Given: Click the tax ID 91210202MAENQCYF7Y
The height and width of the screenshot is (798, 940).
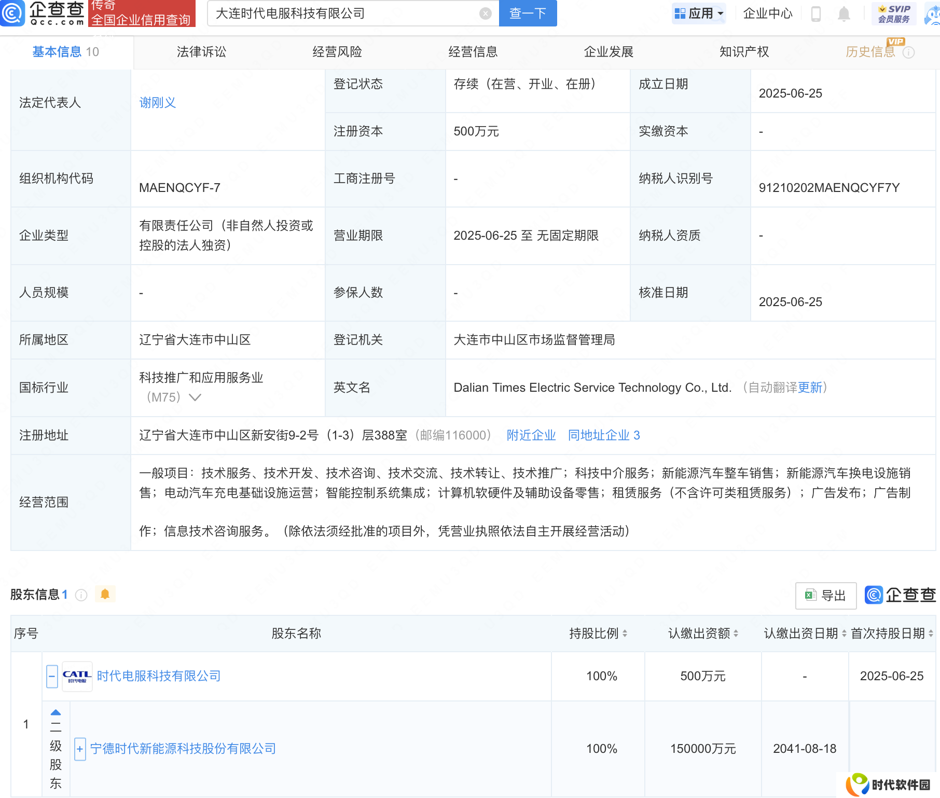Looking at the screenshot, I should coord(829,188).
